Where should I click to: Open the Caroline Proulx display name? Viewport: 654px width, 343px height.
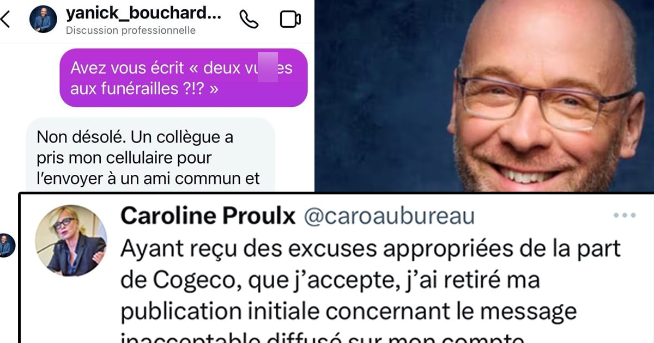[x=208, y=216]
